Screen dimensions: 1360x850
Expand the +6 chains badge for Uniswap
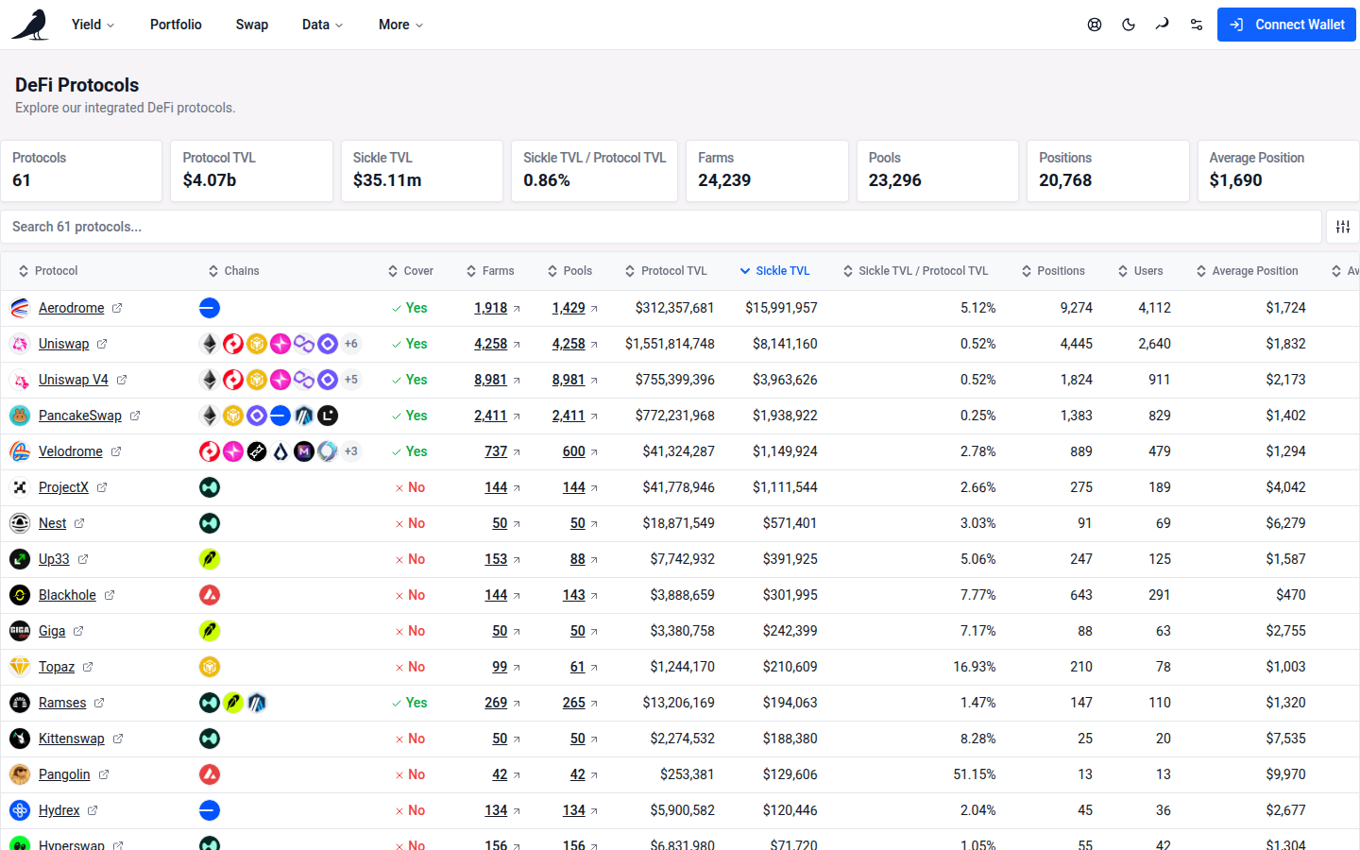351,344
